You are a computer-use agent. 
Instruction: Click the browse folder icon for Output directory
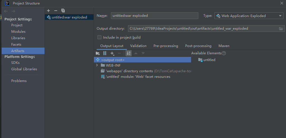coord(281,29)
